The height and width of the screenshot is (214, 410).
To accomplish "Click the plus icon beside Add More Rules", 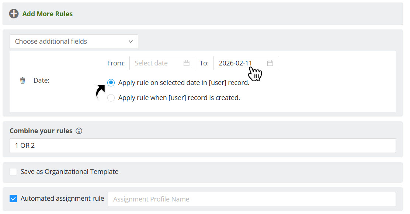I will [x=14, y=14].
